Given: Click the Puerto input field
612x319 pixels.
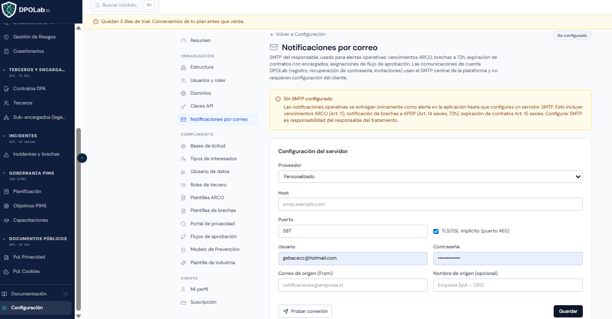Looking at the screenshot, I should 353,231.
